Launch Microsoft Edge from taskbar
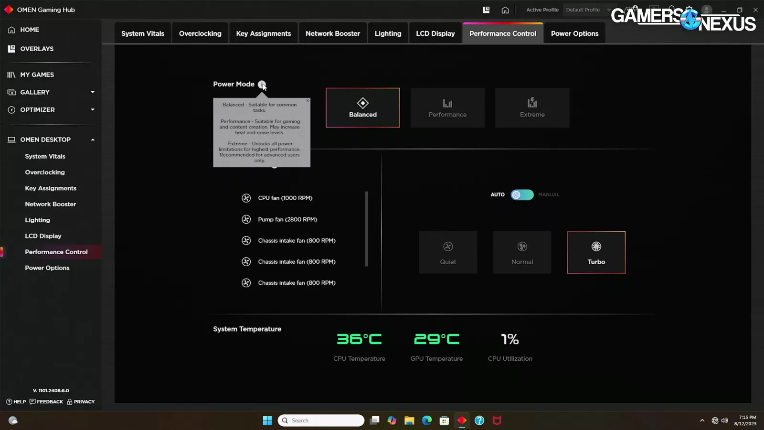Viewport: 764px width, 430px height. [x=427, y=420]
